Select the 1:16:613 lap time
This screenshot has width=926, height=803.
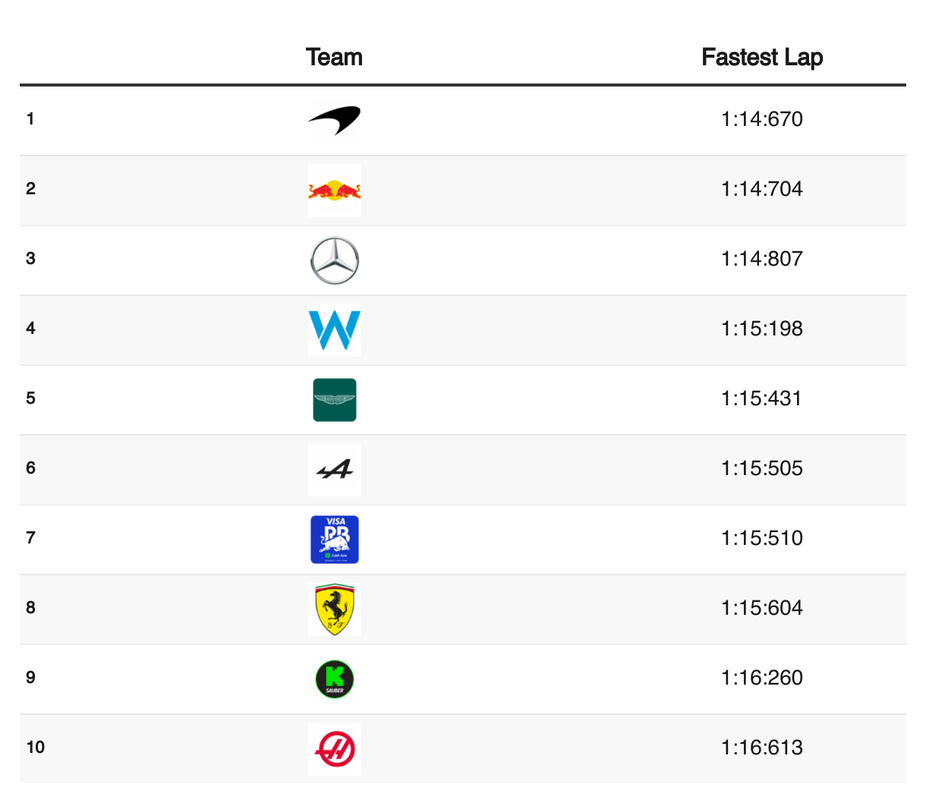762,748
